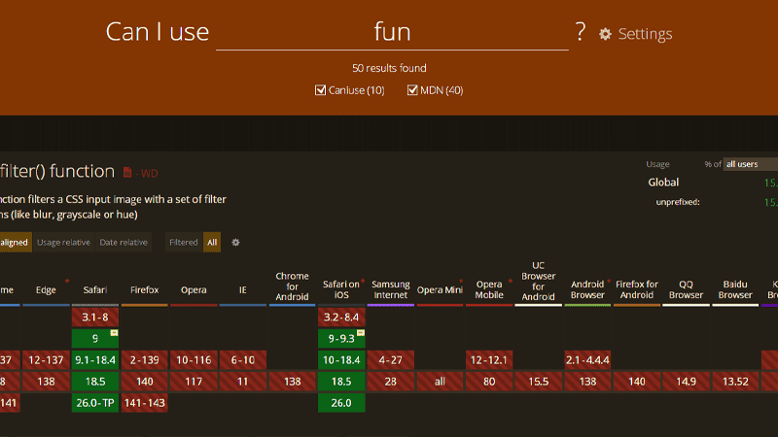Select UC Browser 15.5 cell
Screen dimensions: 778x437
coord(539,382)
